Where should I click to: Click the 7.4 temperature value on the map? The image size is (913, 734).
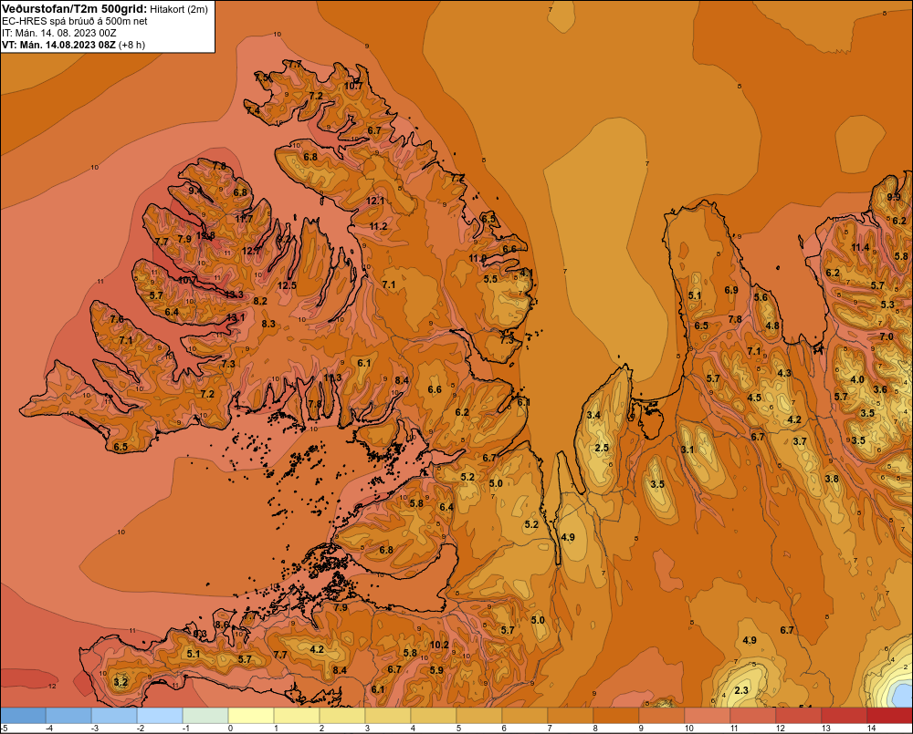(253, 110)
